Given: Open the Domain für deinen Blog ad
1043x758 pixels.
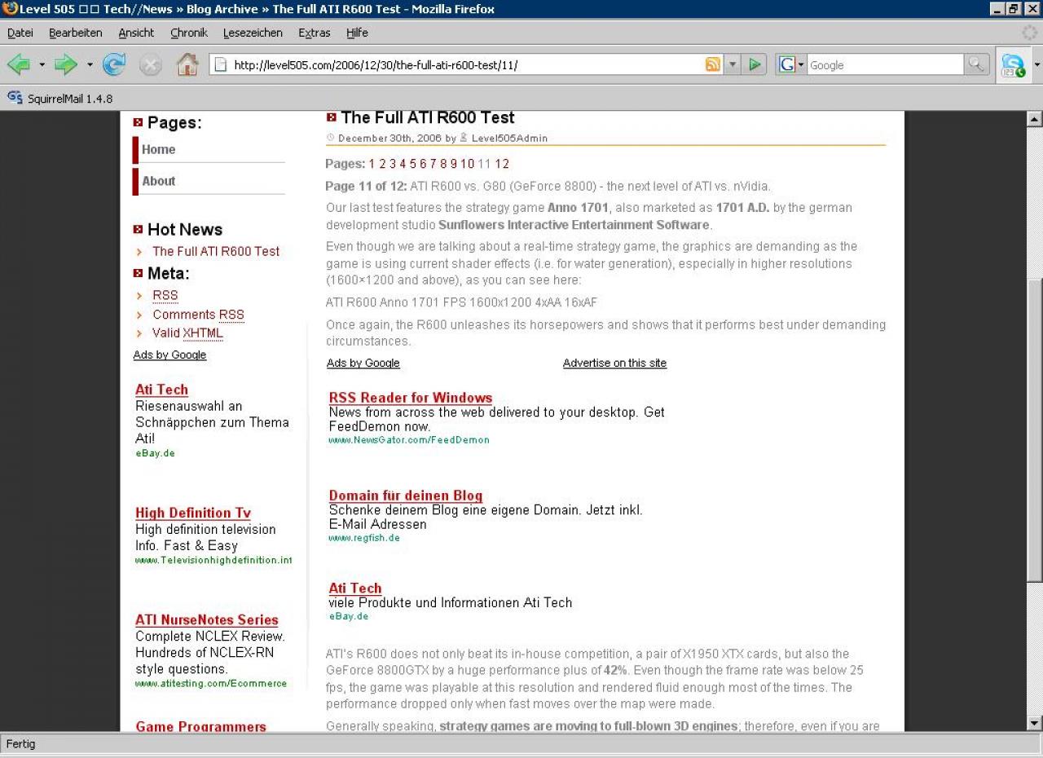Looking at the screenshot, I should (406, 496).
